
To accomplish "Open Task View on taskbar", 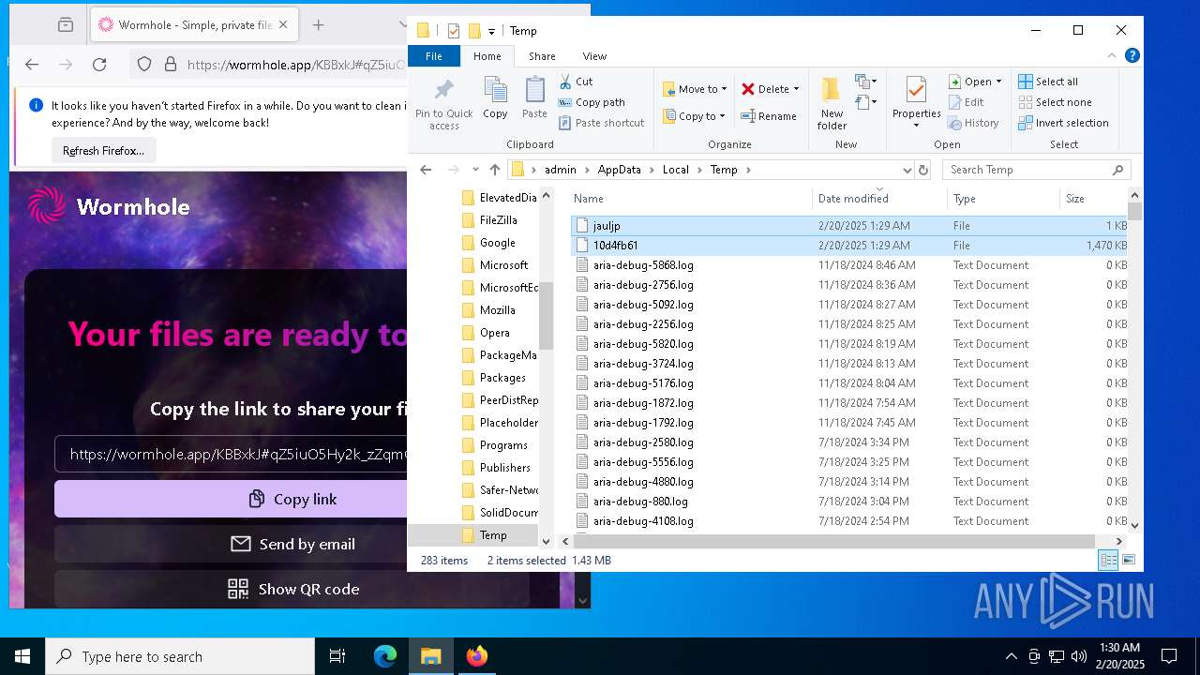I will (x=337, y=656).
